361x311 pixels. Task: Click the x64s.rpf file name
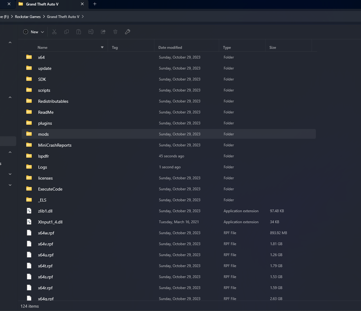click(45, 277)
